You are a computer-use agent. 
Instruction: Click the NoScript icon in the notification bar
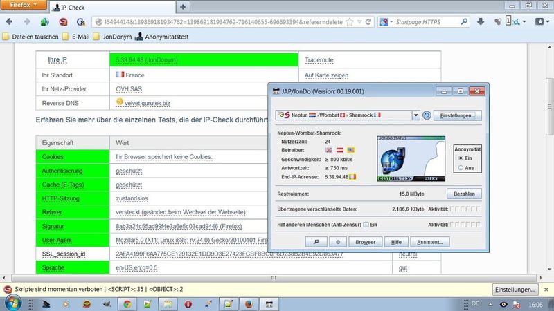(8, 290)
